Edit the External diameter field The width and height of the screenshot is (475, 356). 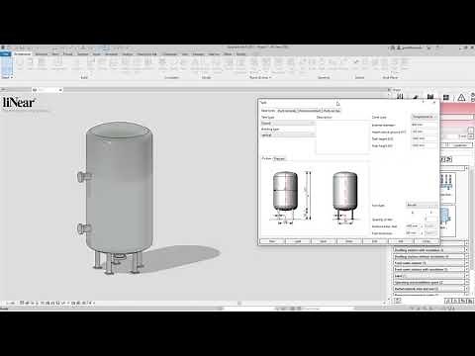425,125
